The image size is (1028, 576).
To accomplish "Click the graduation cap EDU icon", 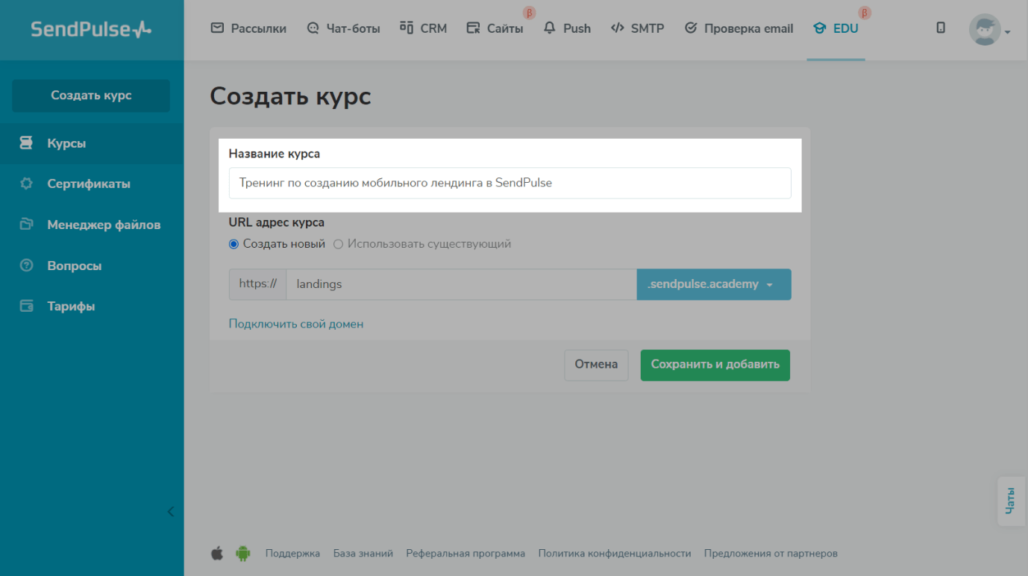I will (x=820, y=28).
